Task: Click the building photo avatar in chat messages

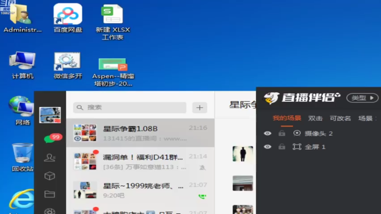Action: 243,183
